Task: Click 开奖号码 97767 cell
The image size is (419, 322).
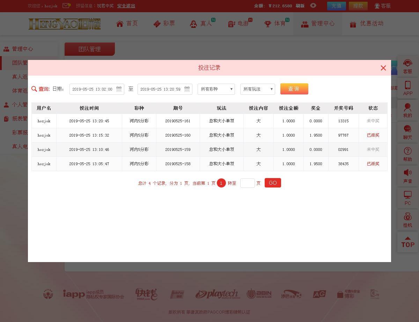Action: [343, 135]
